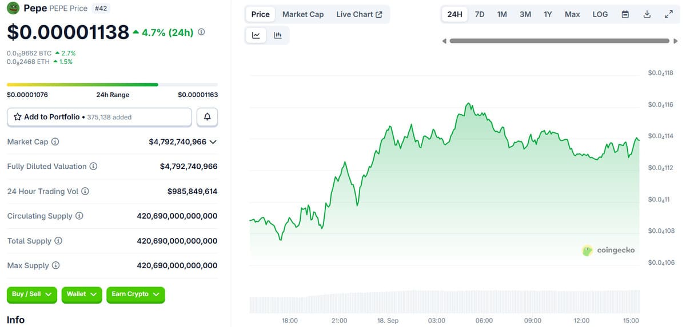Image resolution: width=686 pixels, height=327 pixels.
Task: Open the calendar date range picker
Action: click(x=625, y=14)
